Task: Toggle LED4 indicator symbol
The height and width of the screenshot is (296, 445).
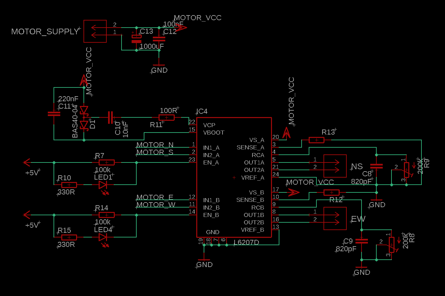Action: 103,237
